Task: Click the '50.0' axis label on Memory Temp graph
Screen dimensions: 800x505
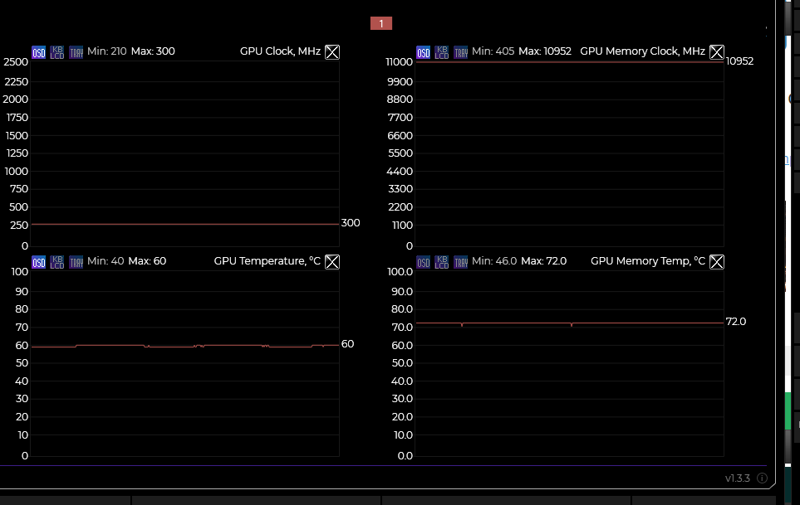Action: pos(402,363)
